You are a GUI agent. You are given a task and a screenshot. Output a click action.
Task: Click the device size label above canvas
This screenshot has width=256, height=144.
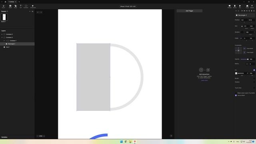pyautogui.click(x=128, y=6)
